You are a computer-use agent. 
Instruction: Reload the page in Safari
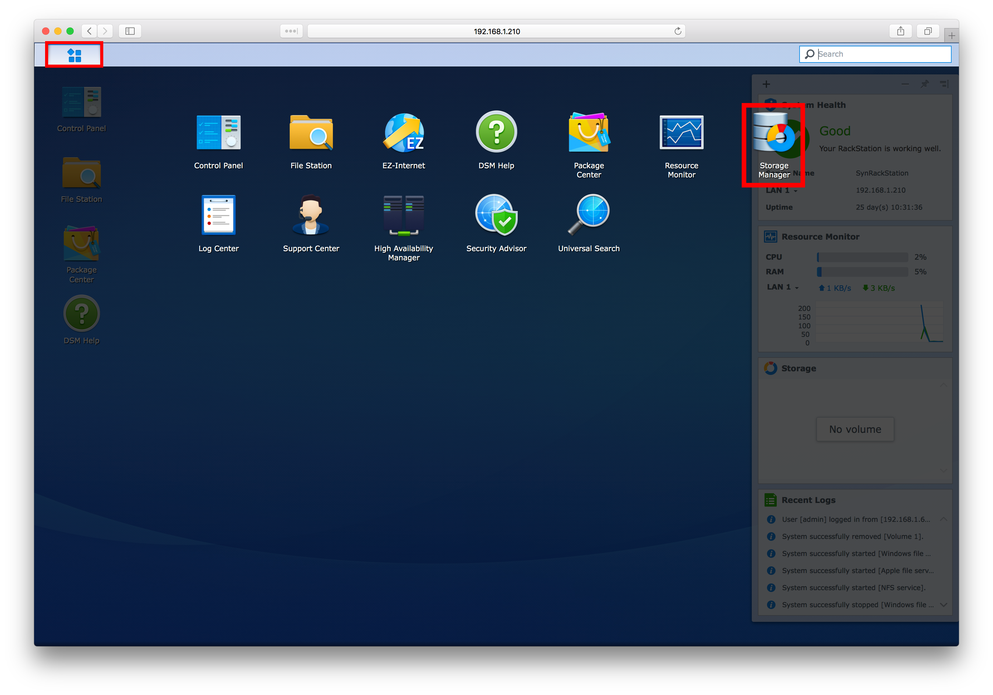pyautogui.click(x=678, y=31)
